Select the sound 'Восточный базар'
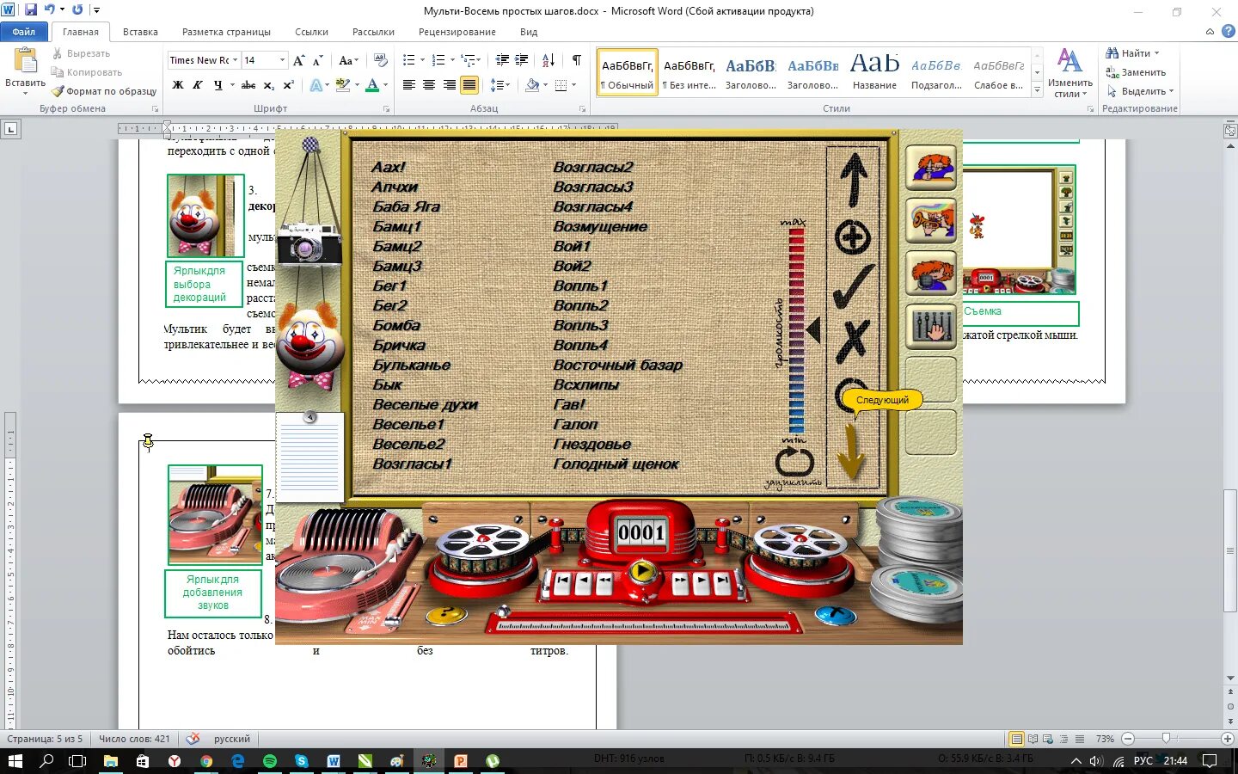 [x=617, y=365]
